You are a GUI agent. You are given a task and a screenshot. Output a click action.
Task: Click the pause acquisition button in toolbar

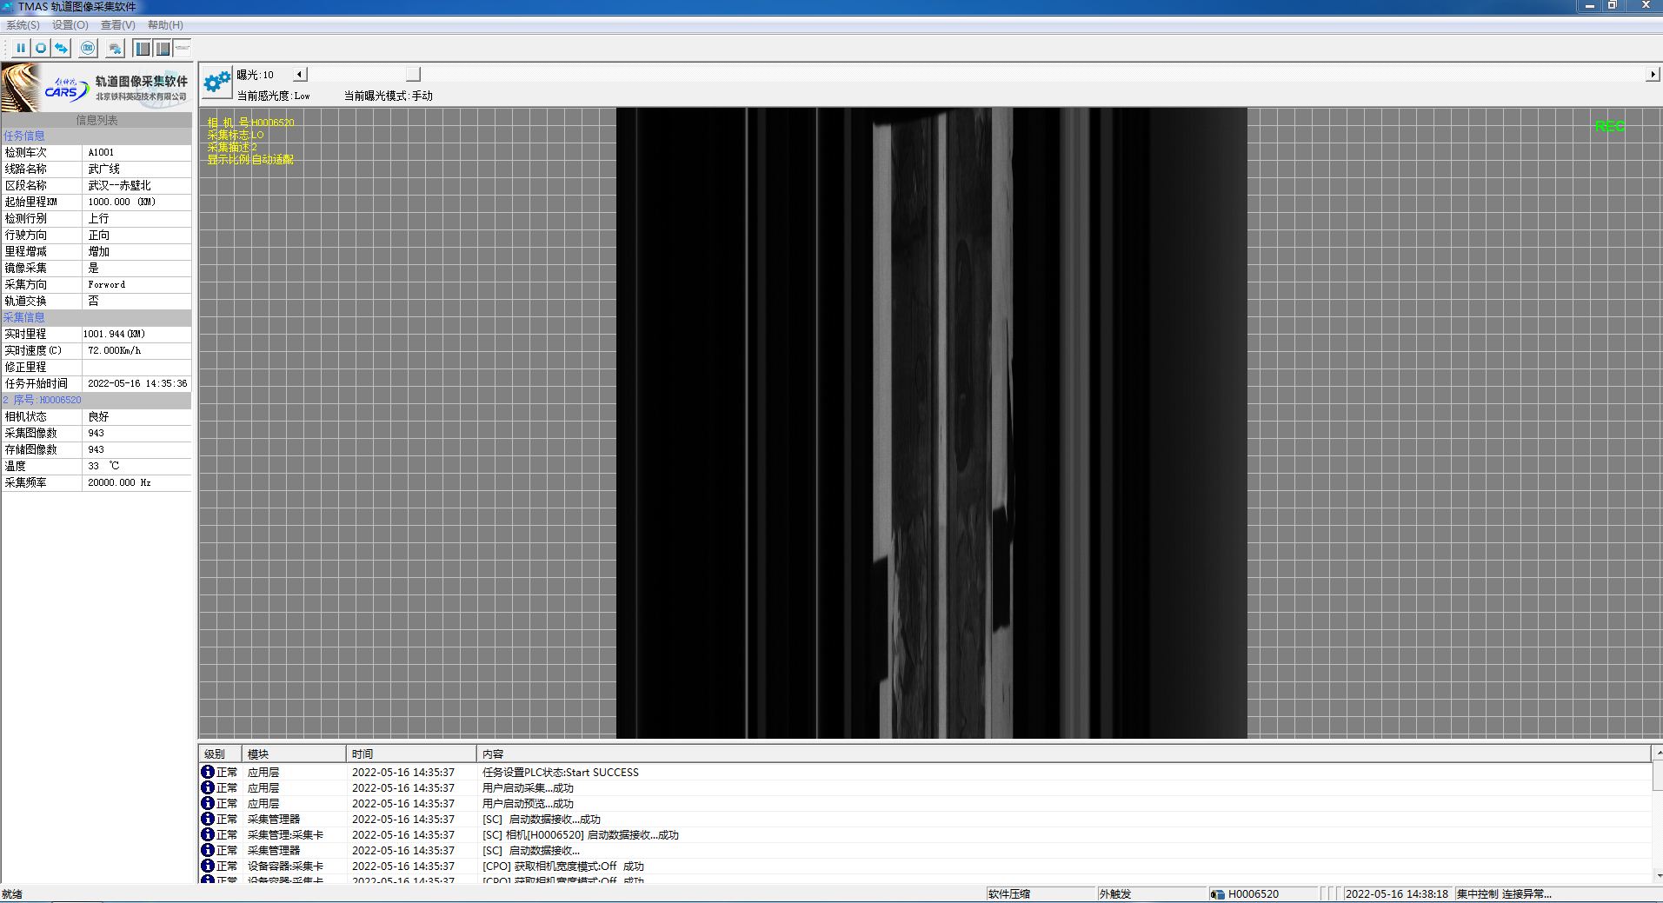(20, 49)
